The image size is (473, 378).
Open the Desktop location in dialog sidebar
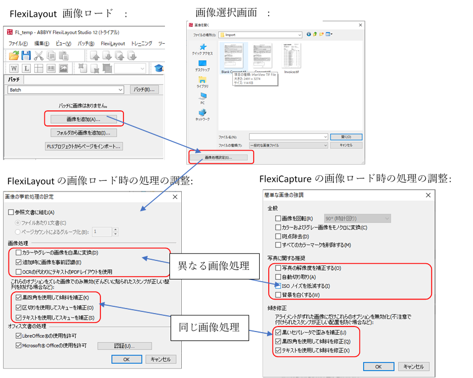pos(203,64)
